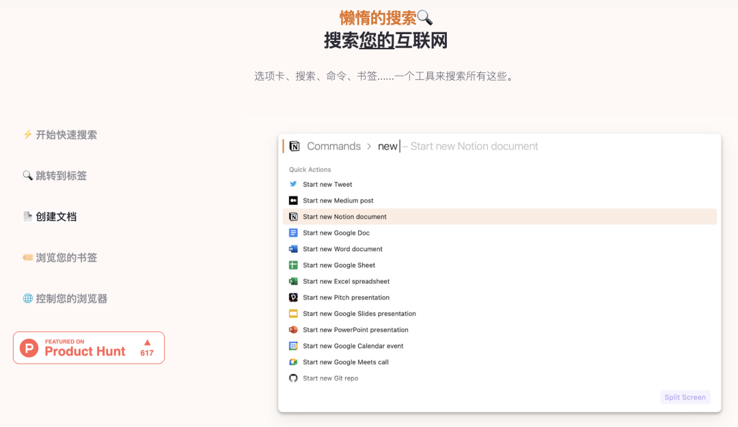This screenshot has height=427, width=738.
Task: Click the Product Hunt P logo
Action: (x=29, y=348)
